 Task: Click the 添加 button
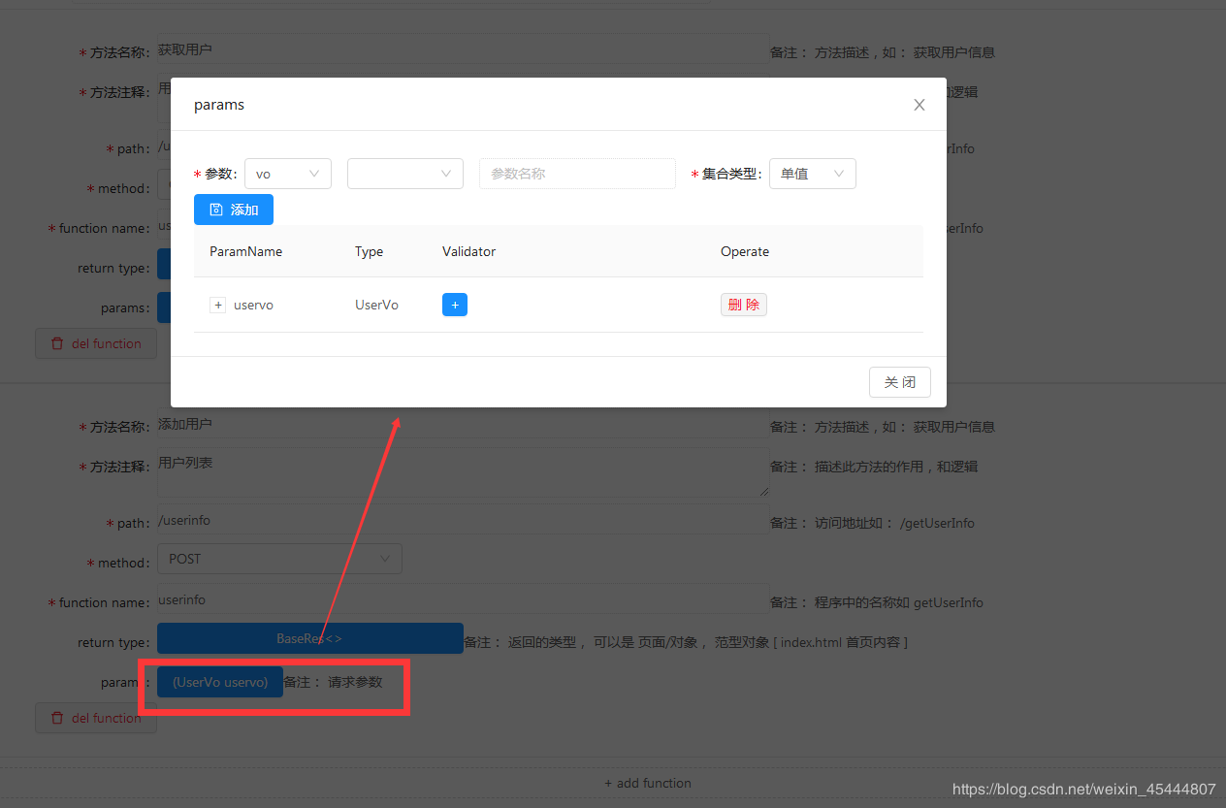(x=234, y=210)
